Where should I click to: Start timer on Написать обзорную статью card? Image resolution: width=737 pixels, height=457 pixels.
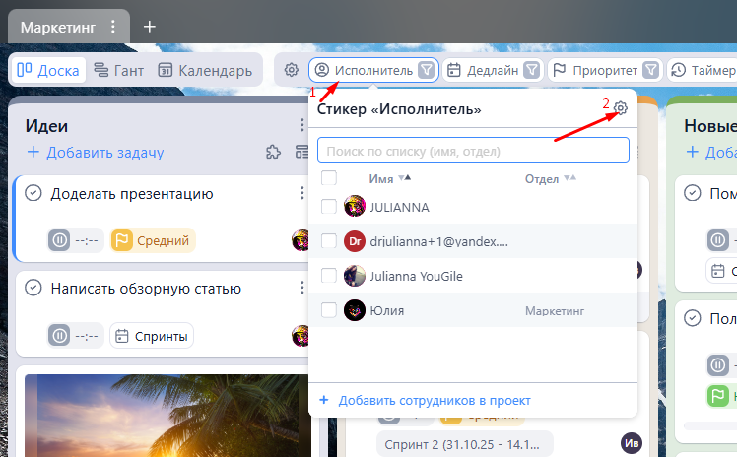click(59, 336)
